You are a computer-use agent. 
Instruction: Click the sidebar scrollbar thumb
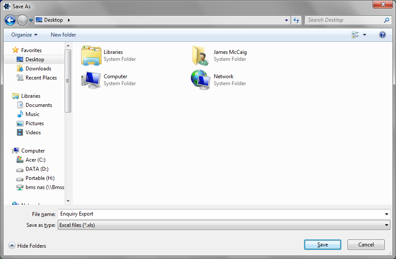click(68, 81)
